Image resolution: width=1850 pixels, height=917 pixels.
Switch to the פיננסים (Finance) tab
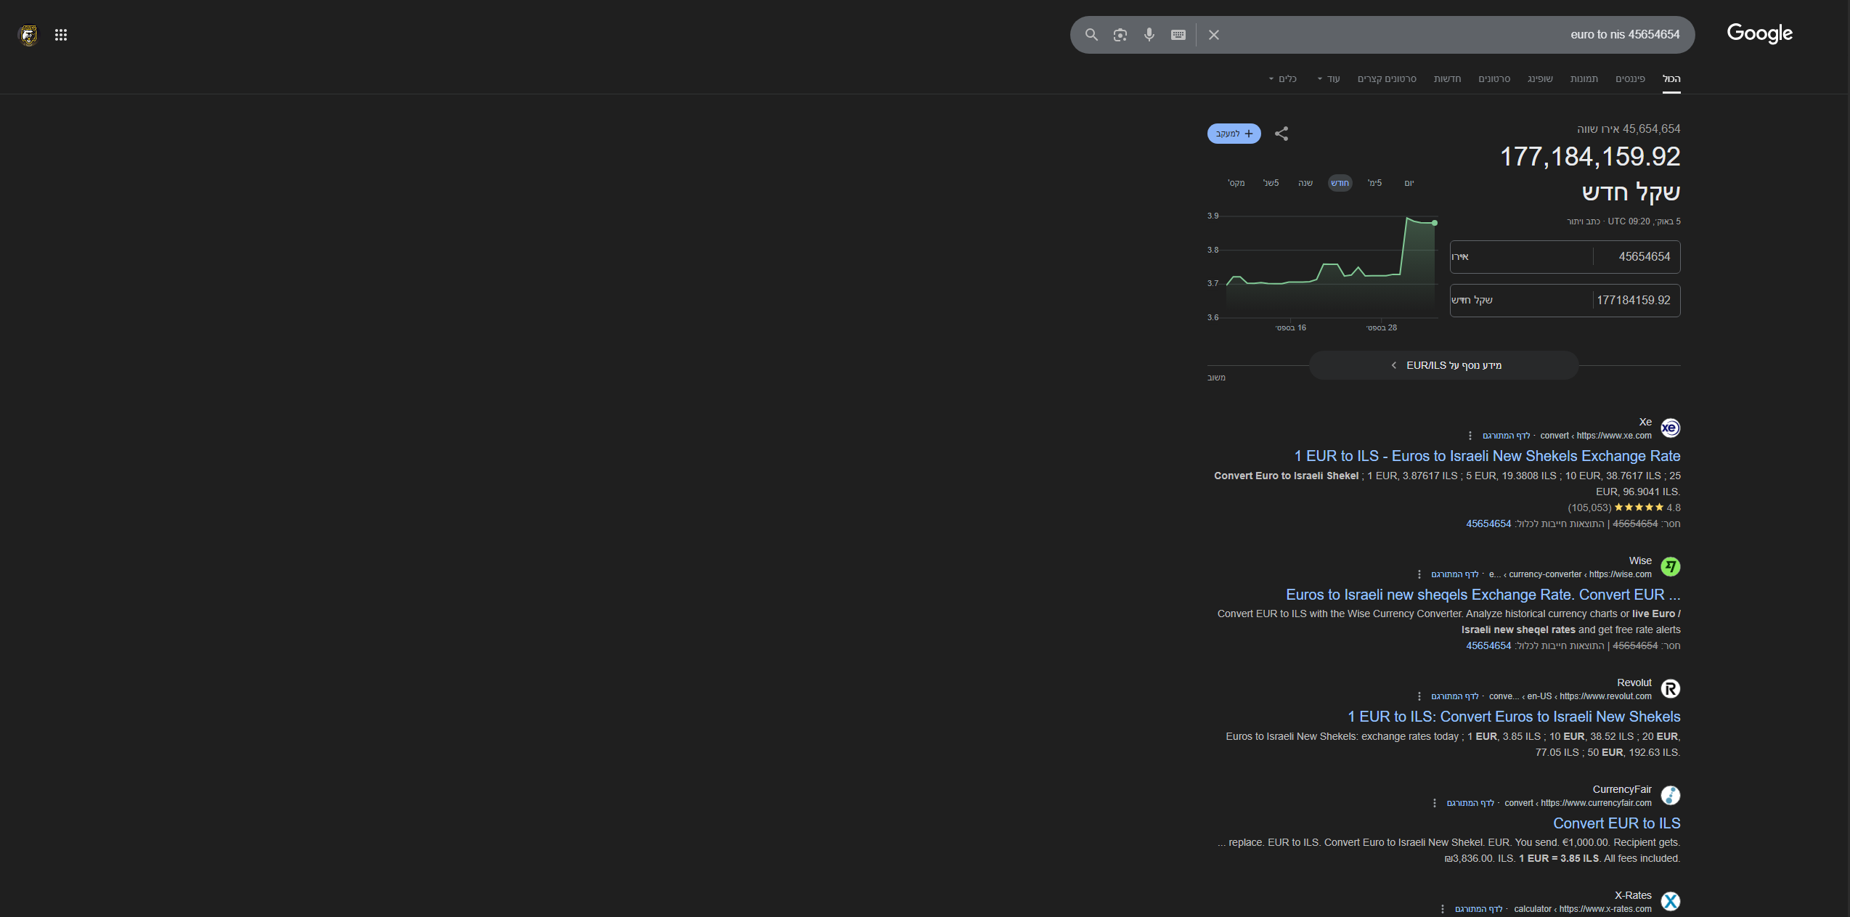click(1629, 78)
